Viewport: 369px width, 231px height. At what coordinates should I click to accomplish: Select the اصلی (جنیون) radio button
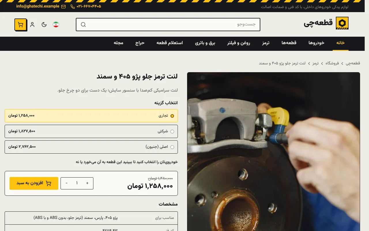click(172, 147)
